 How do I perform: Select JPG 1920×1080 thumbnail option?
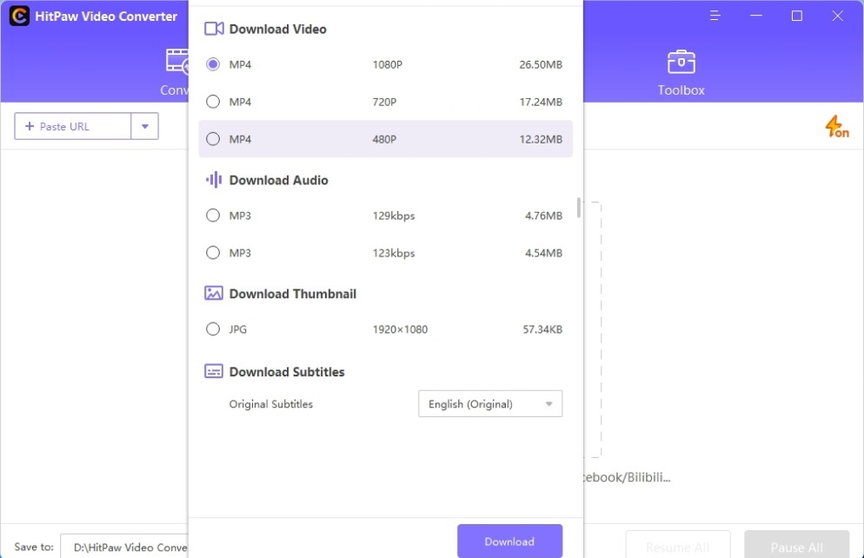tap(213, 329)
